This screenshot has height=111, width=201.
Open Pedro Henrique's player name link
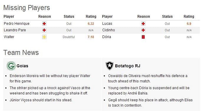point(17,24)
